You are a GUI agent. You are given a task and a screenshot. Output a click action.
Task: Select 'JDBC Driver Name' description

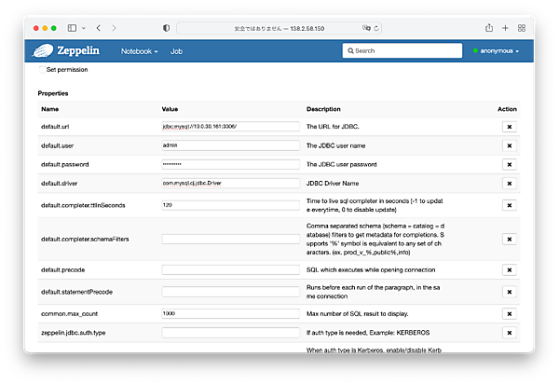(x=333, y=184)
